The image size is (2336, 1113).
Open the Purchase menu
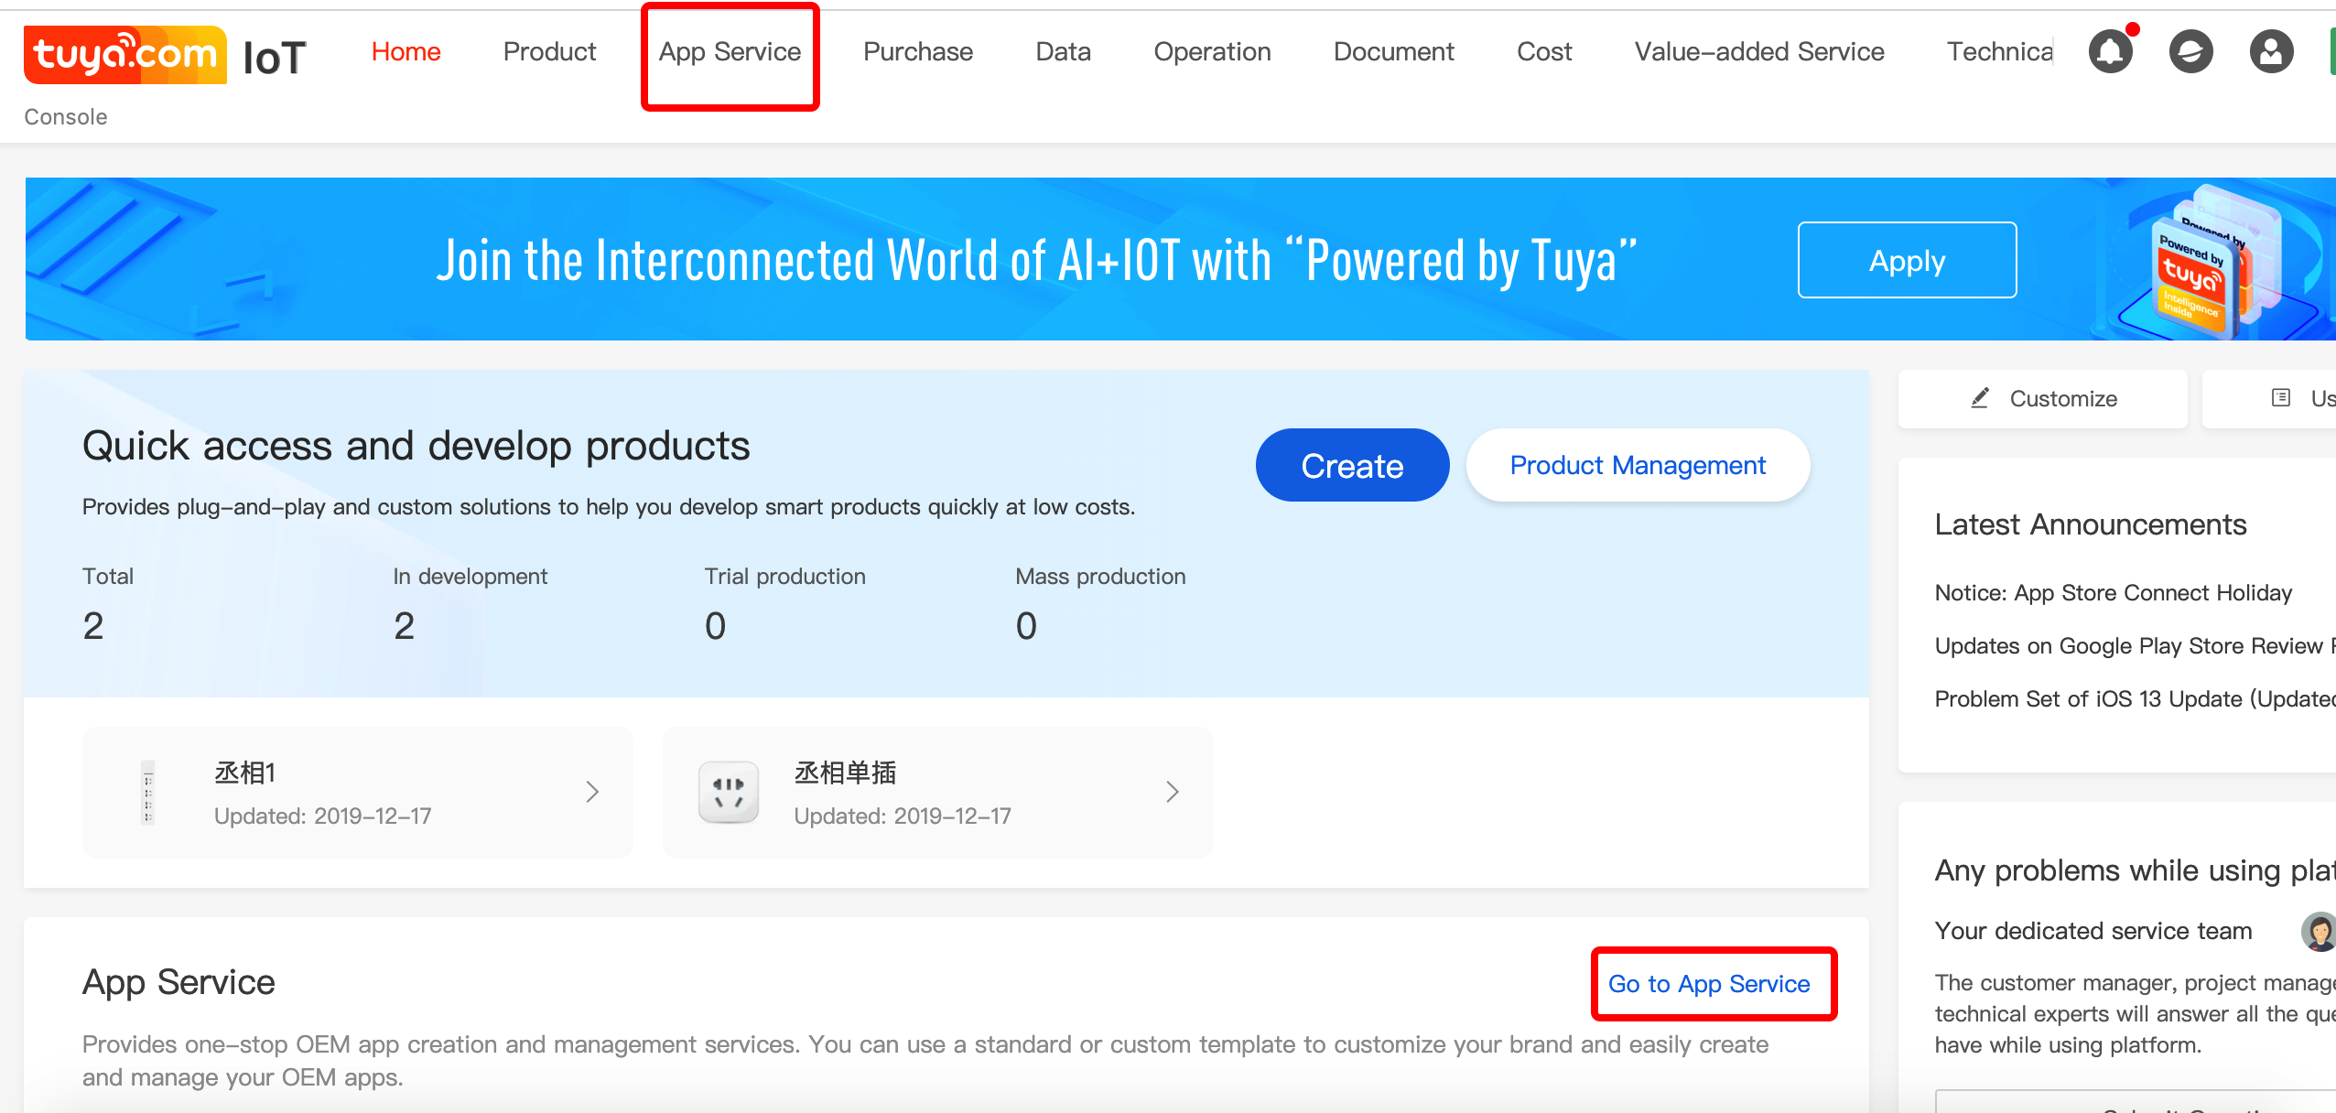(x=918, y=51)
